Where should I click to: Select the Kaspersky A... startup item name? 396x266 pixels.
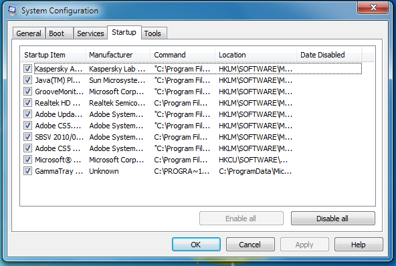(58, 69)
